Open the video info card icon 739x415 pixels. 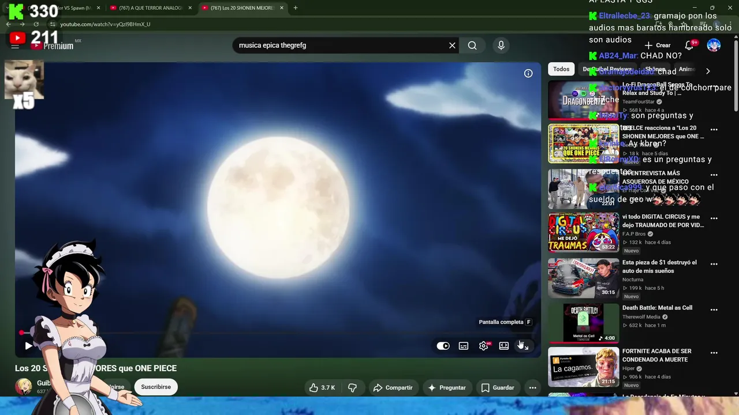pos(528,73)
